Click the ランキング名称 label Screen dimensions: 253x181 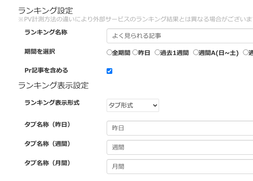pyautogui.click(x=46, y=32)
